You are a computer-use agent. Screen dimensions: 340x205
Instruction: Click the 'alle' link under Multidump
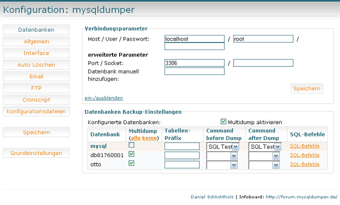[135, 138]
